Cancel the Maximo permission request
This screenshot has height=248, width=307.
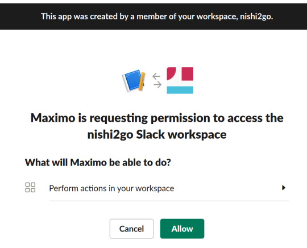(x=131, y=229)
